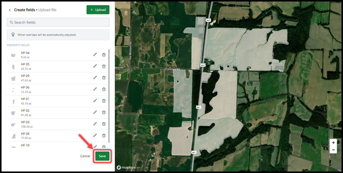Edit field HF 04 with pencil icon

point(95,54)
